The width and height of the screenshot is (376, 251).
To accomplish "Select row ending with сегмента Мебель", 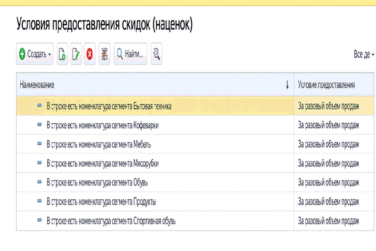I will [196, 144].
